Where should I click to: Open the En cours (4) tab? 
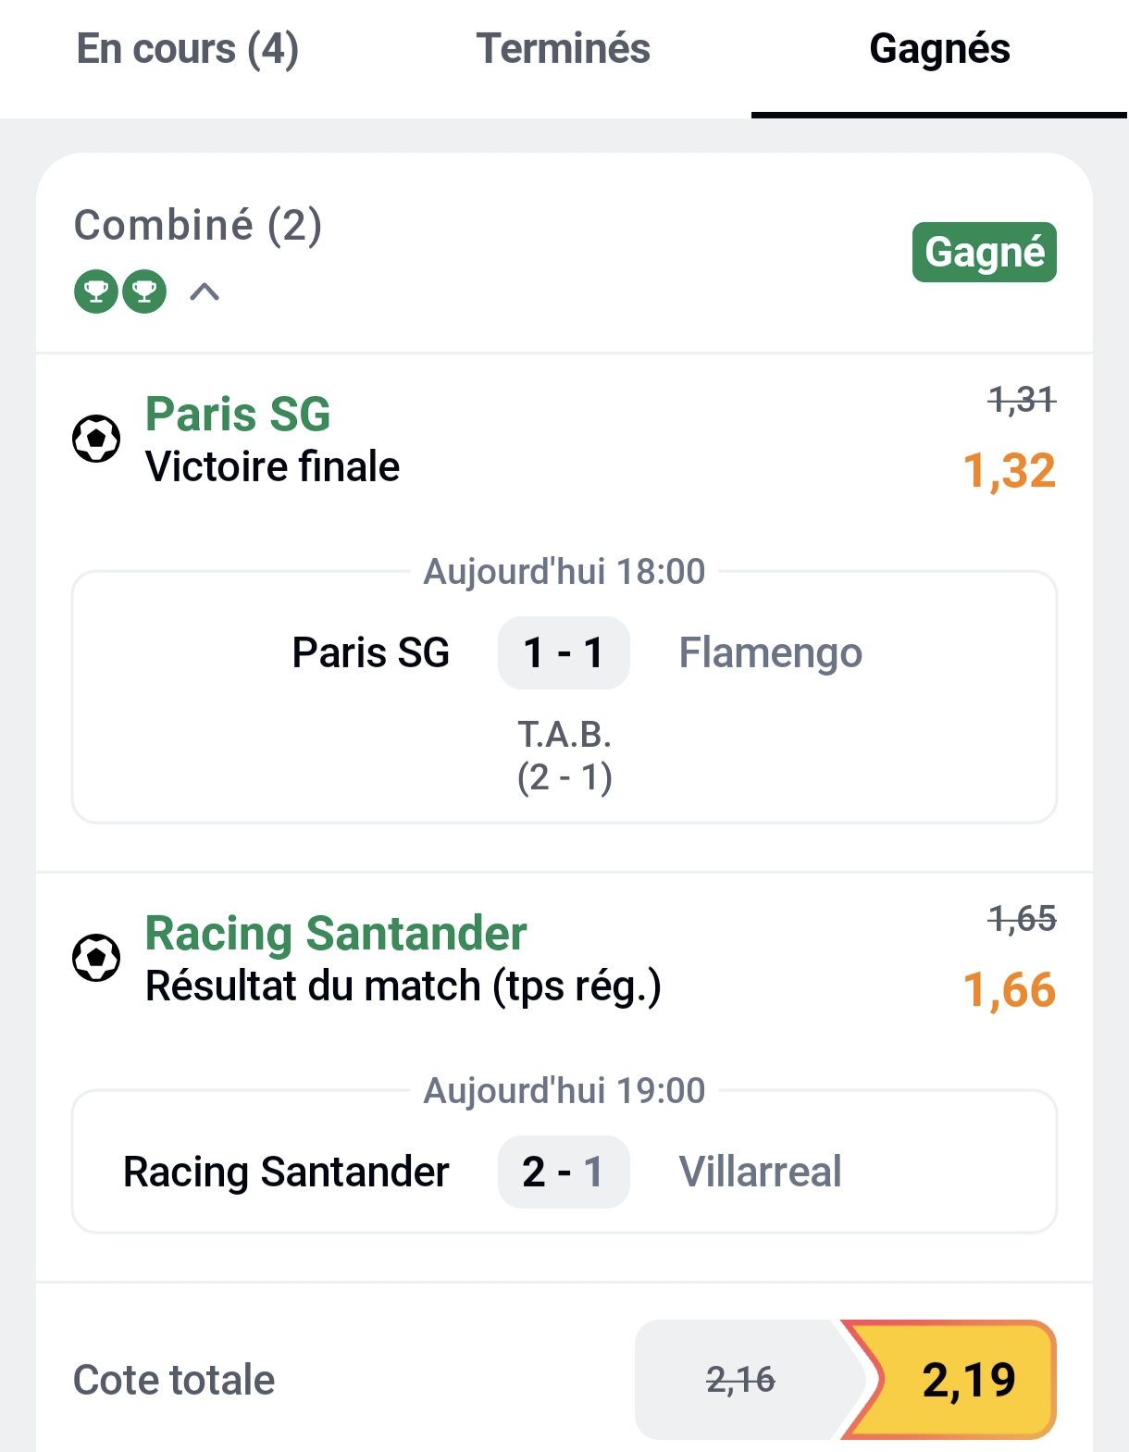click(188, 50)
